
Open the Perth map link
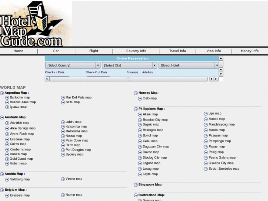coord(73,145)
